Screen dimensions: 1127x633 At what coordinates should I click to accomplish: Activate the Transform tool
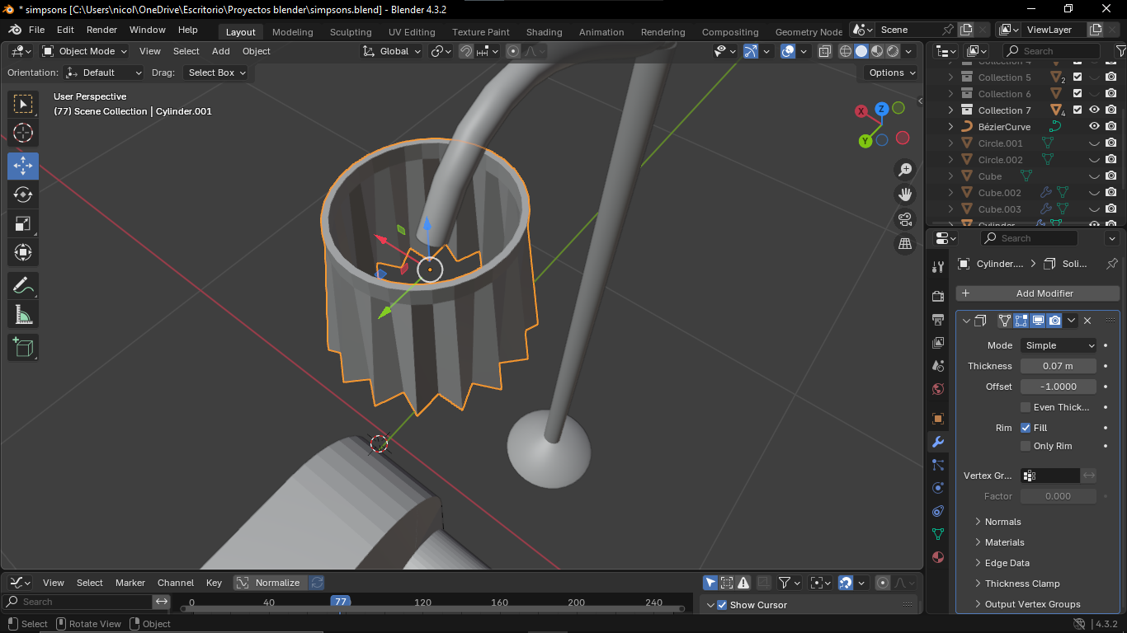[23, 252]
